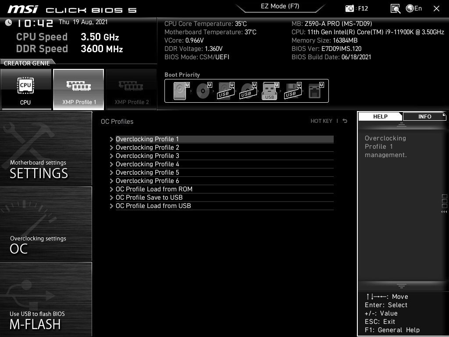Open the OC overclocking settings panel

tap(46, 224)
